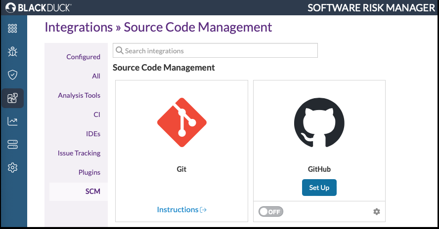Viewport: 439px width, 229px height.
Task: Open the bug findings icon in sidebar
Action: (12, 51)
